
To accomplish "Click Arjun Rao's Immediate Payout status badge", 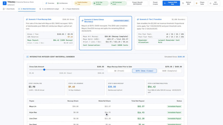I will coord(174,112).
